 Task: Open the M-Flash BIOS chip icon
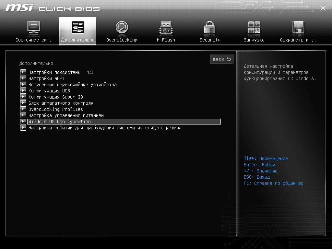(166, 28)
